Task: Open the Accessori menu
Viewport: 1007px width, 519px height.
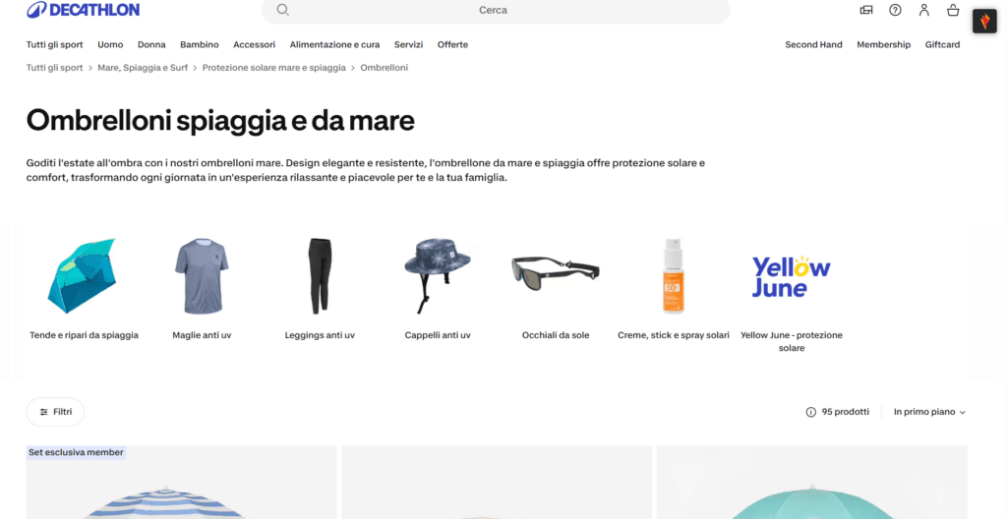Action: point(255,44)
